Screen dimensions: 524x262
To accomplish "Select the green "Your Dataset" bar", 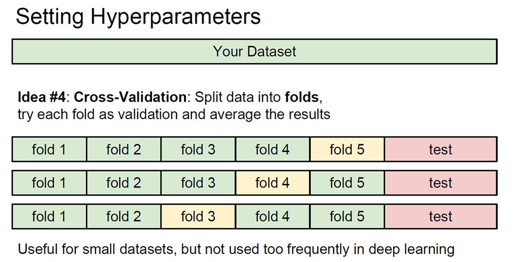I will pyautogui.click(x=254, y=52).
